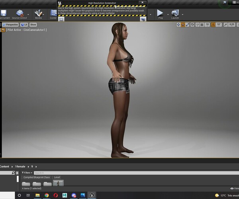Select the scale gizmo tool
Image resolution: width=239 pixels, height=199 pixels.
point(187,25)
